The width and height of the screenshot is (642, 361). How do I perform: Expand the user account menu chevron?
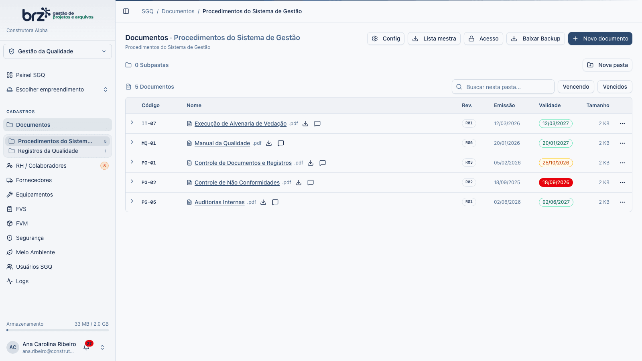(102, 347)
